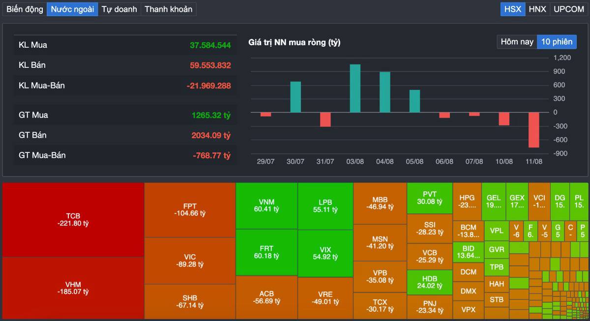Click the TCB -221.80 tỷ tile
This screenshot has width=590, height=321.
point(73,220)
